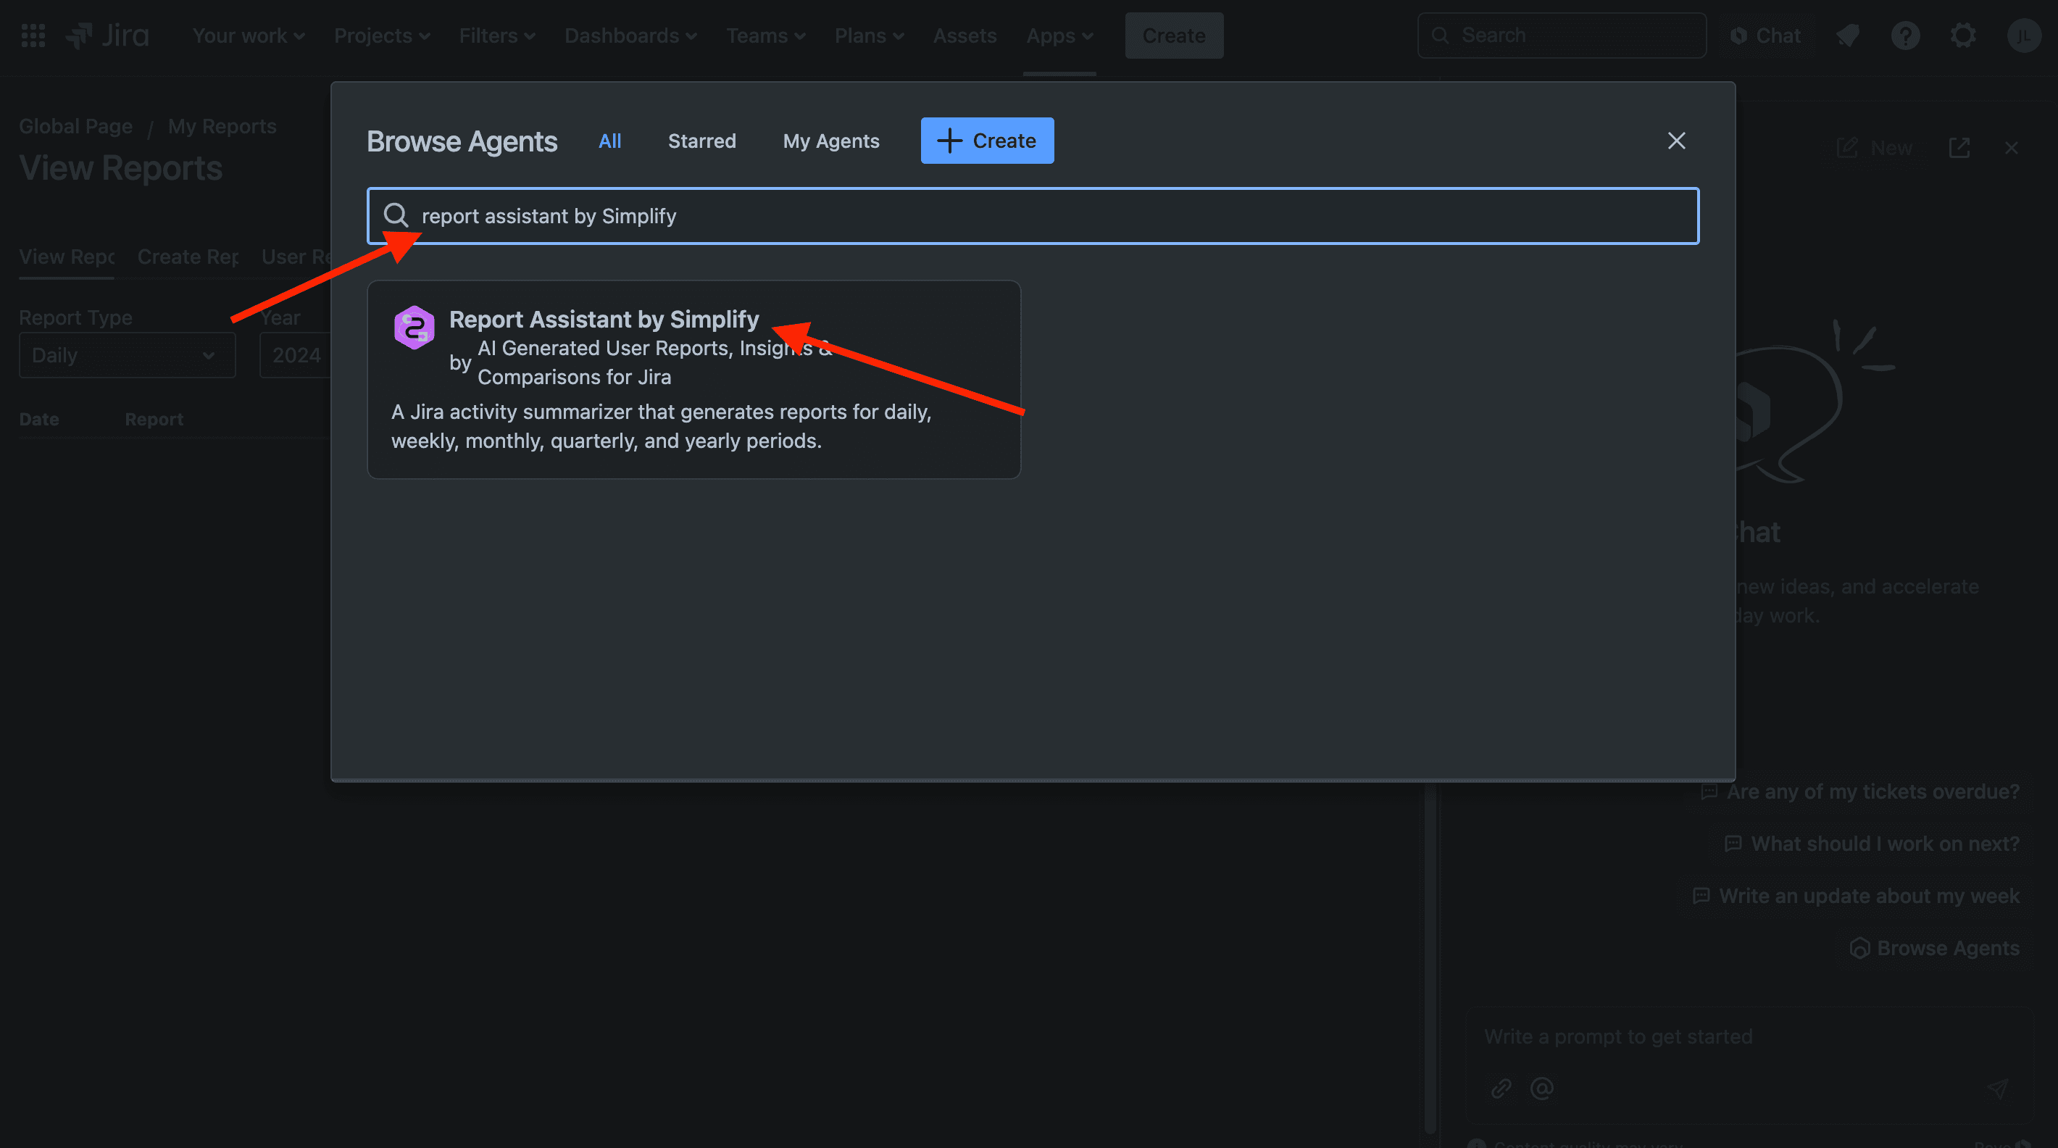Click the magnifier icon in agent search

pos(396,215)
